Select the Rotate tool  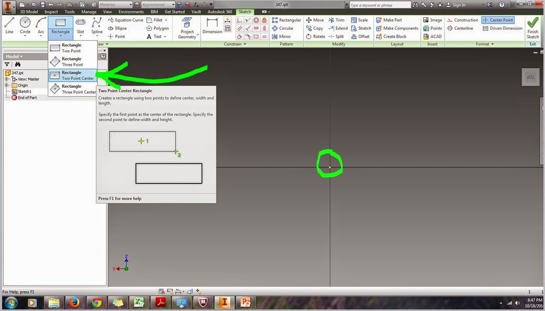pos(315,37)
